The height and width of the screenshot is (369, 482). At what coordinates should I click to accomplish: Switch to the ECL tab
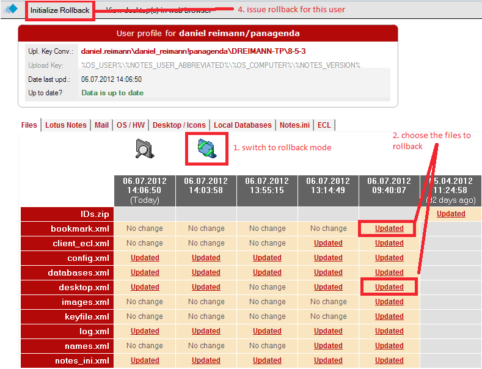pos(324,125)
